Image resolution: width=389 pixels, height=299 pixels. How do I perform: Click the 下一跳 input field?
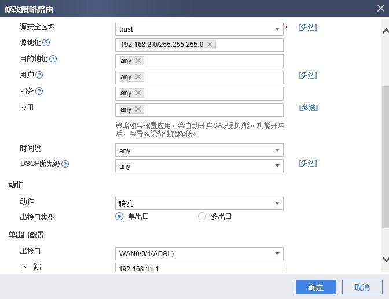tap(199, 268)
